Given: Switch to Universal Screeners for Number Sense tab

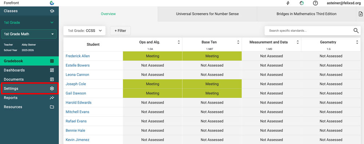Looking at the screenshot, I should pos(207,14).
